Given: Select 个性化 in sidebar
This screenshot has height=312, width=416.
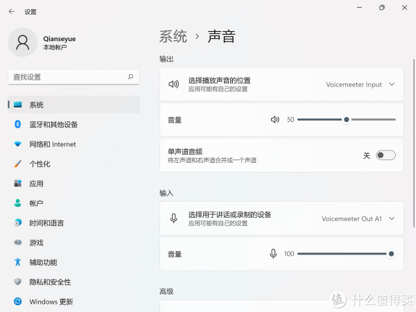Looking at the screenshot, I should (40, 164).
